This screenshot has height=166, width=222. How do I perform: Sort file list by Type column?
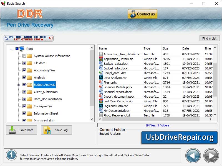[x=152, y=48]
